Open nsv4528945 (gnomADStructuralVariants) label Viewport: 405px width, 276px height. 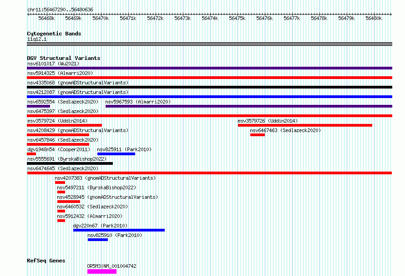(107, 197)
